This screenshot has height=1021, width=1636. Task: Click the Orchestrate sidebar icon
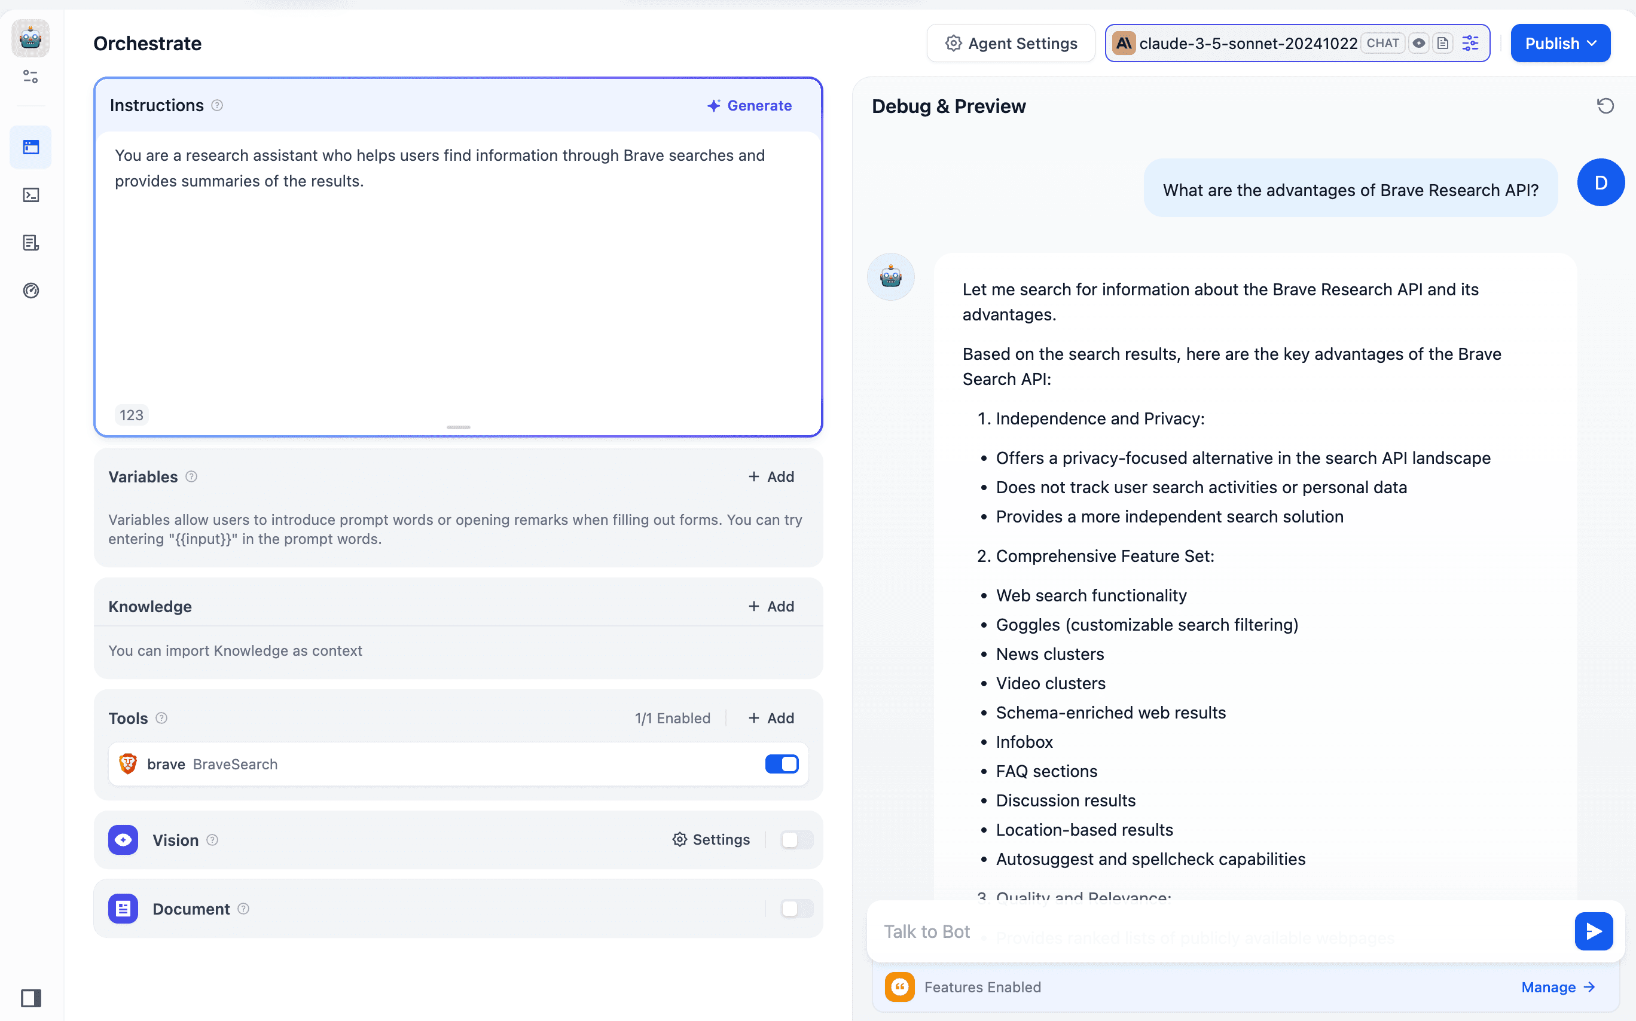click(x=31, y=147)
